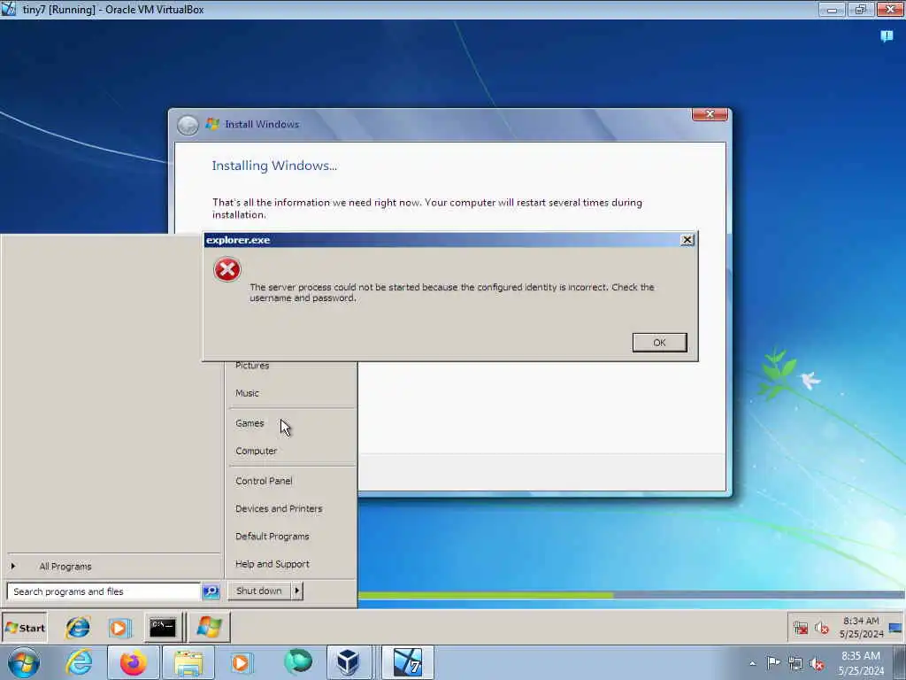Select the tiny7 VM host taskbar button
This screenshot has height=680, width=906.
408,662
